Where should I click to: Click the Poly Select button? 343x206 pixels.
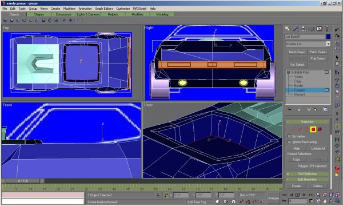tap(318, 58)
